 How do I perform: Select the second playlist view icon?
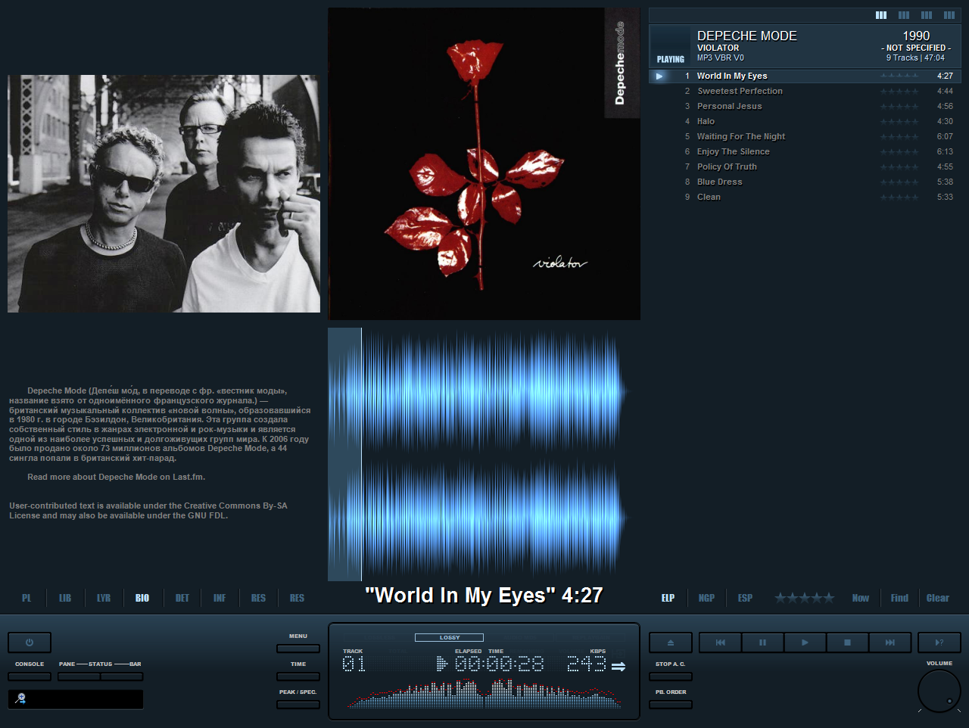coord(904,15)
